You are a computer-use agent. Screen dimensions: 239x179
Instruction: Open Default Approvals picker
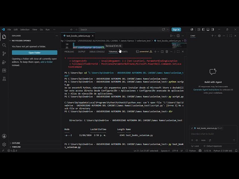[212, 146]
